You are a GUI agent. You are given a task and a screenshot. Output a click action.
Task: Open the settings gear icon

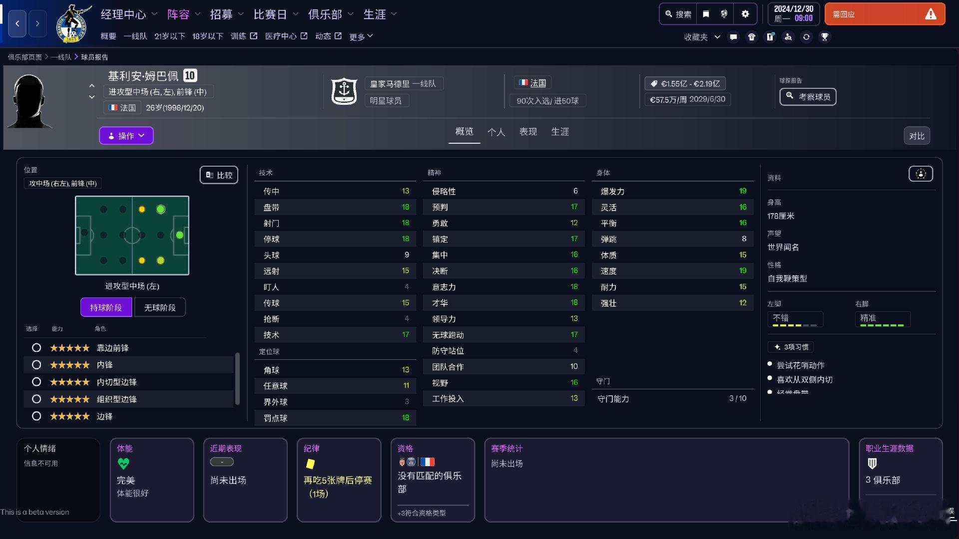tap(745, 14)
